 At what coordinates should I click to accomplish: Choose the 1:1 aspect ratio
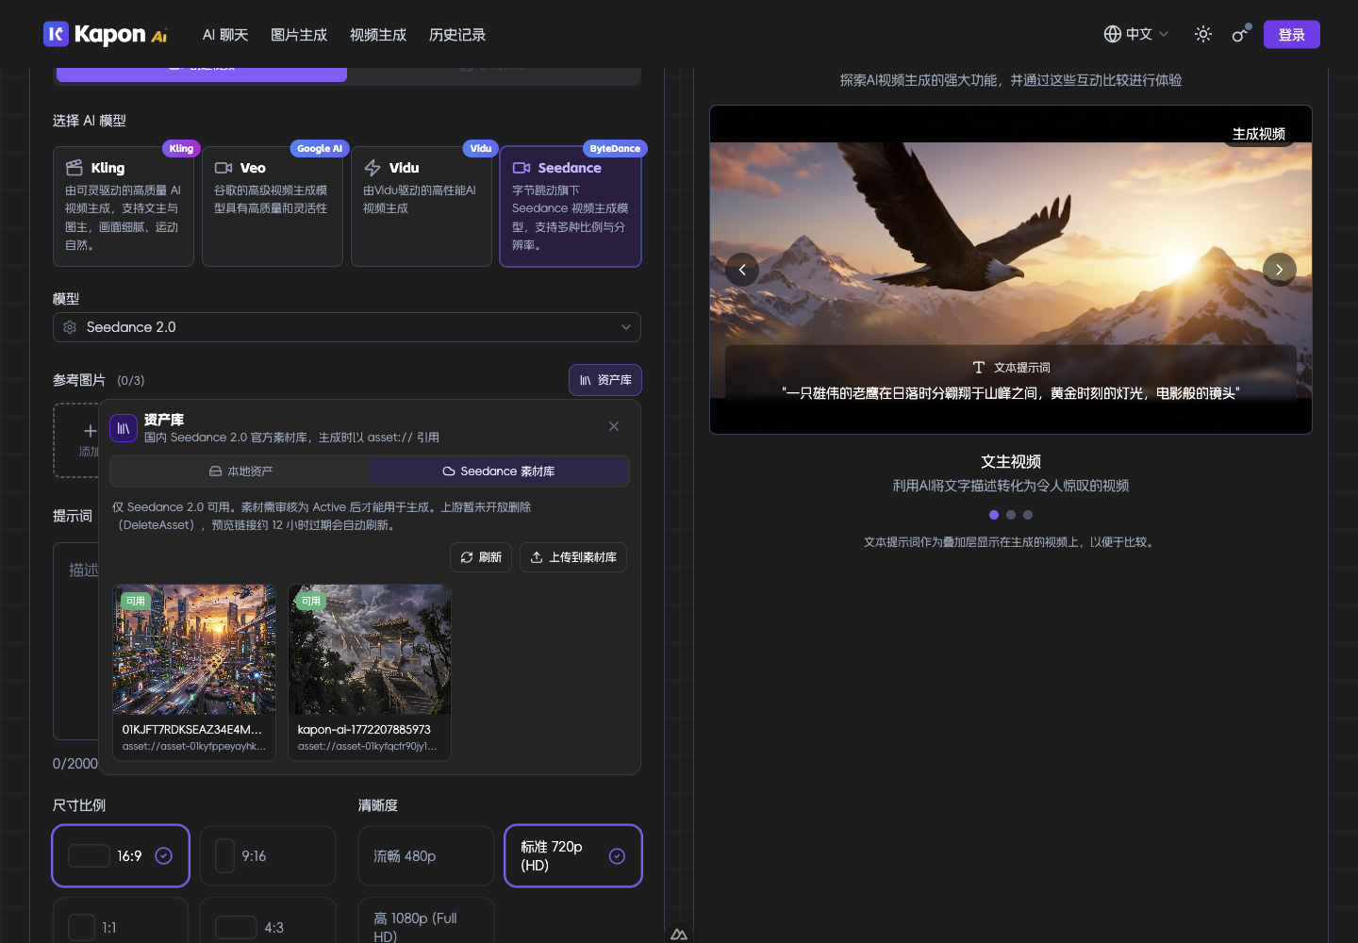121,920
